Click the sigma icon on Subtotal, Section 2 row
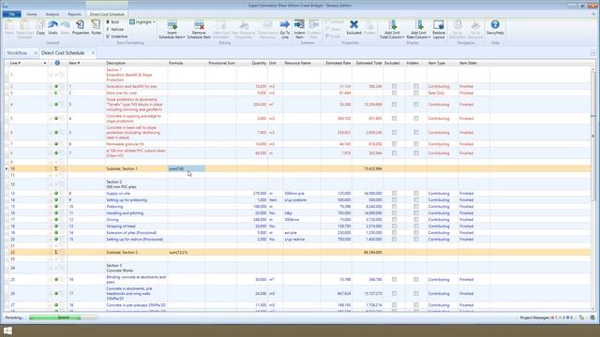This screenshot has height=337, width=600. pyautogui.click(x=56, y=252)
